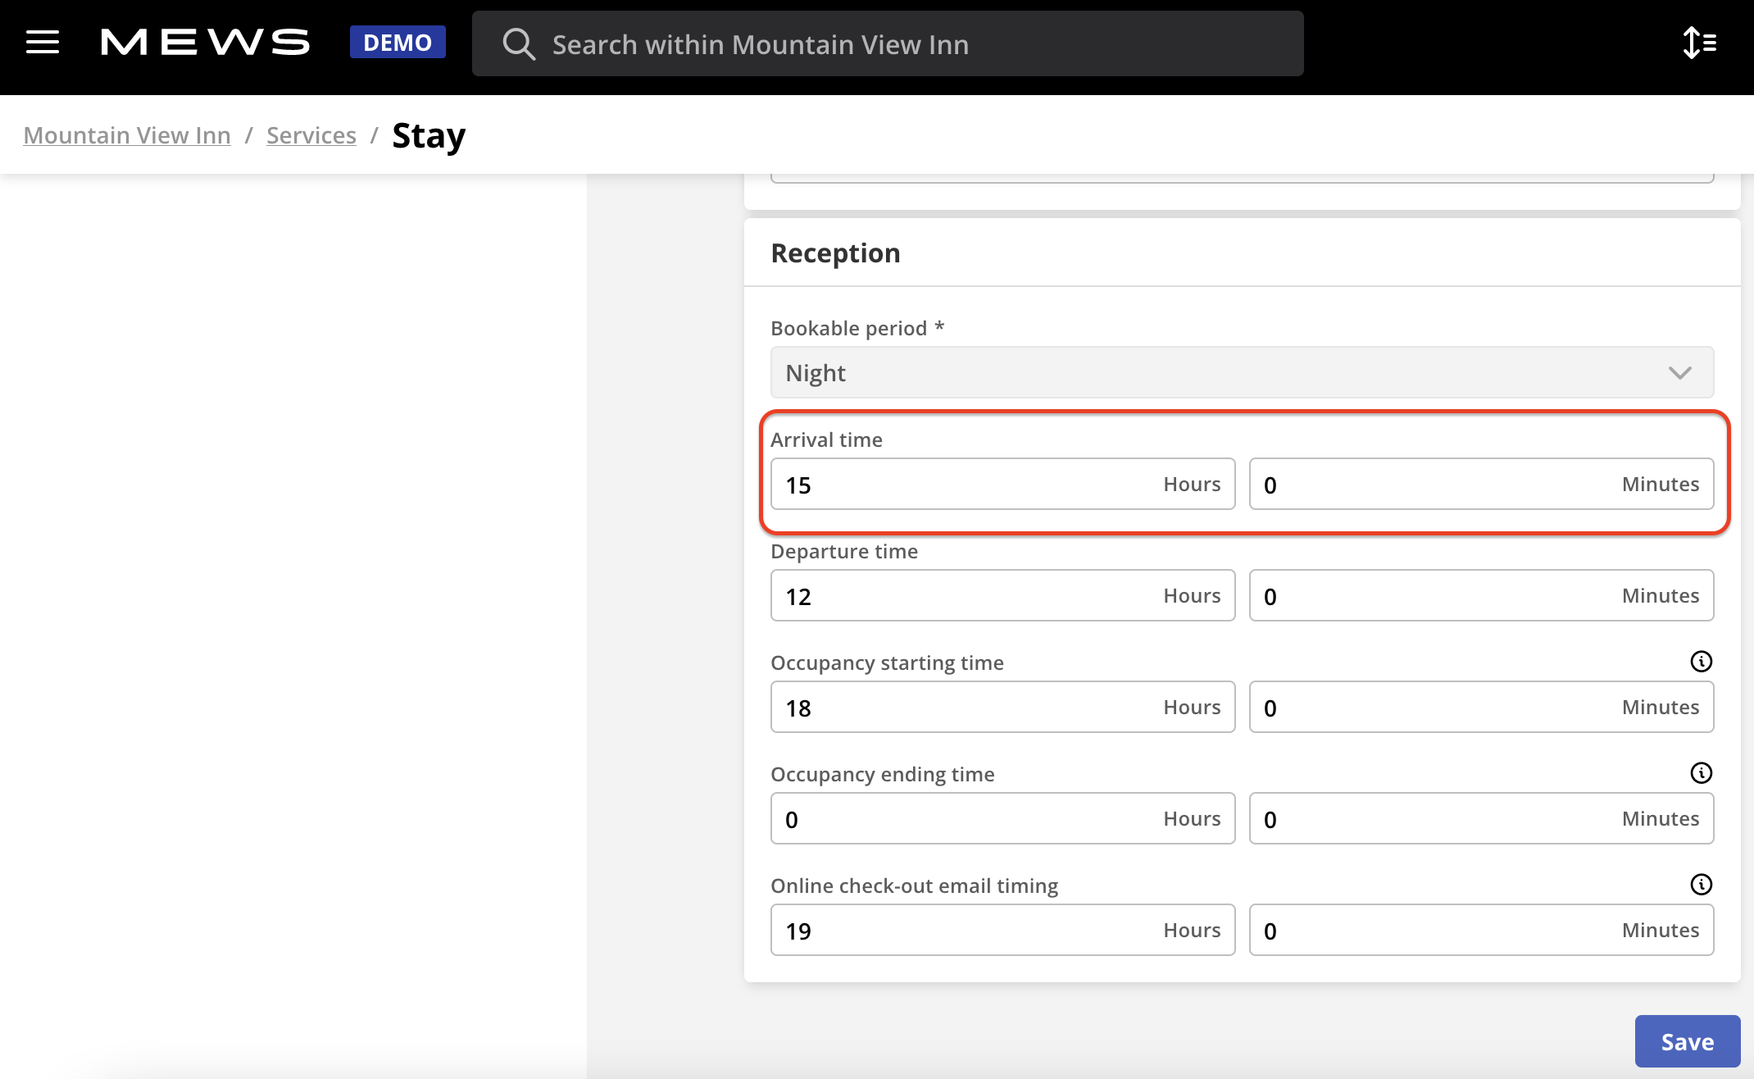Click the Save button

point(1687,1040)
